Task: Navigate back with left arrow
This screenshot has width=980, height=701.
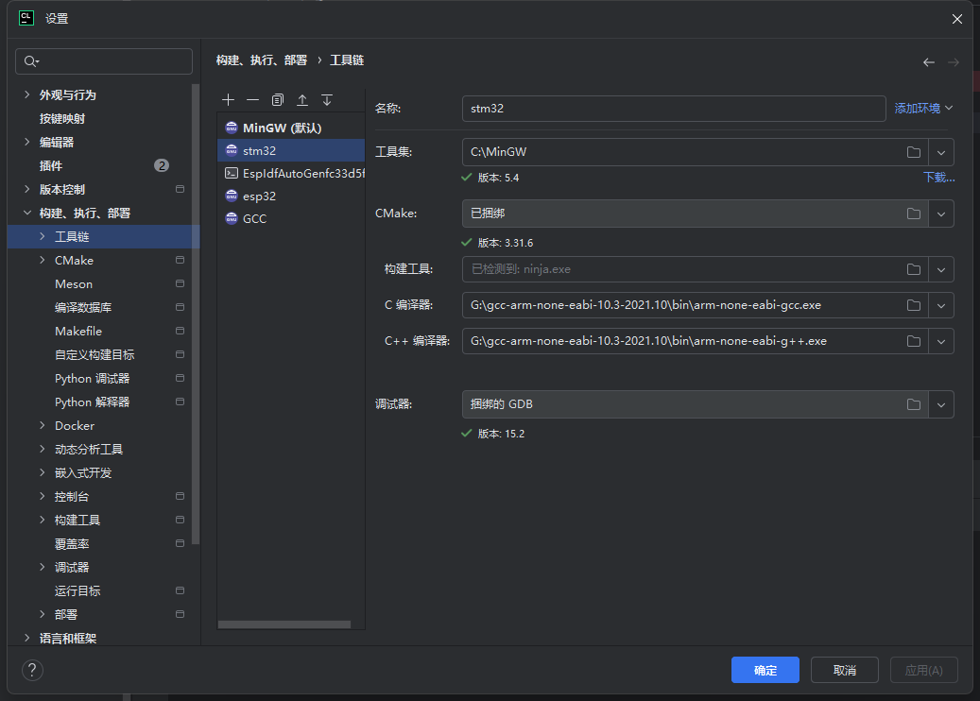Action: pyautogui.click(x=929, y=61)
